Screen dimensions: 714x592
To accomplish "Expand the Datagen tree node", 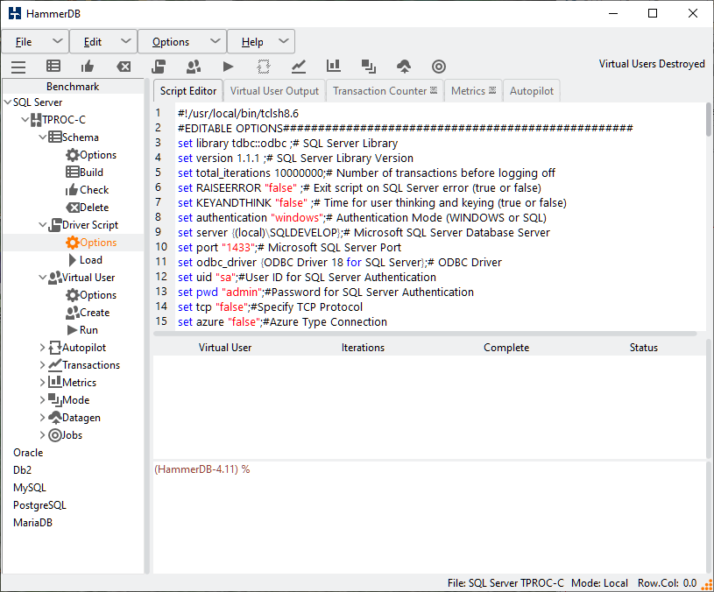I will [x=42, y=418].
